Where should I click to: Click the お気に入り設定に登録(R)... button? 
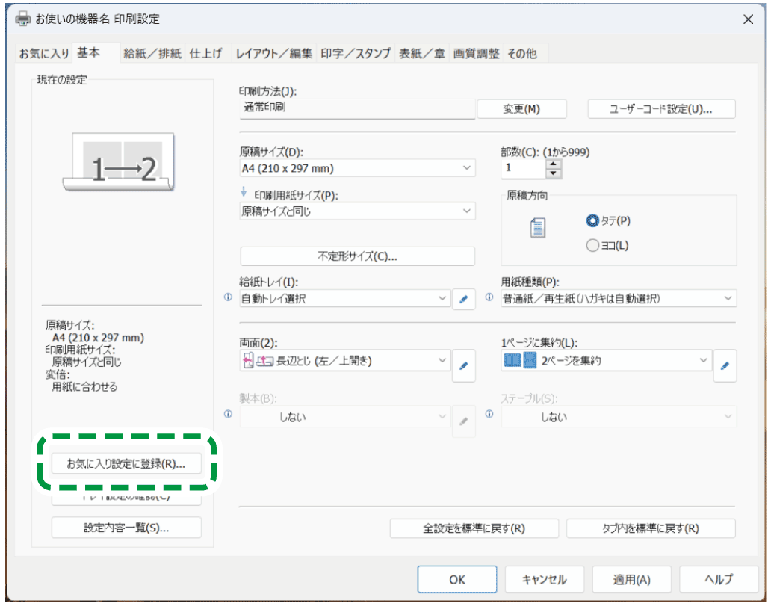pyautogui.click(x=126, y=463)
